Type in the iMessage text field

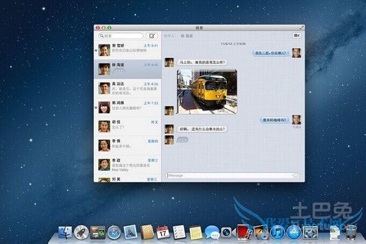coord(229,176)
